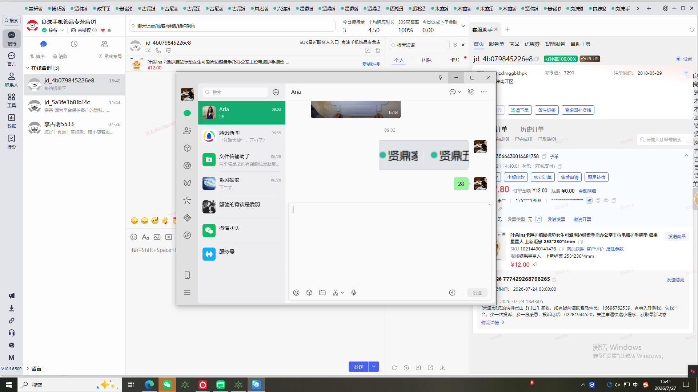Screen dimensions: 698x392
Task: Select the 李占明5533 conversation
Action: pyautogui.click(x=74, y=128)
